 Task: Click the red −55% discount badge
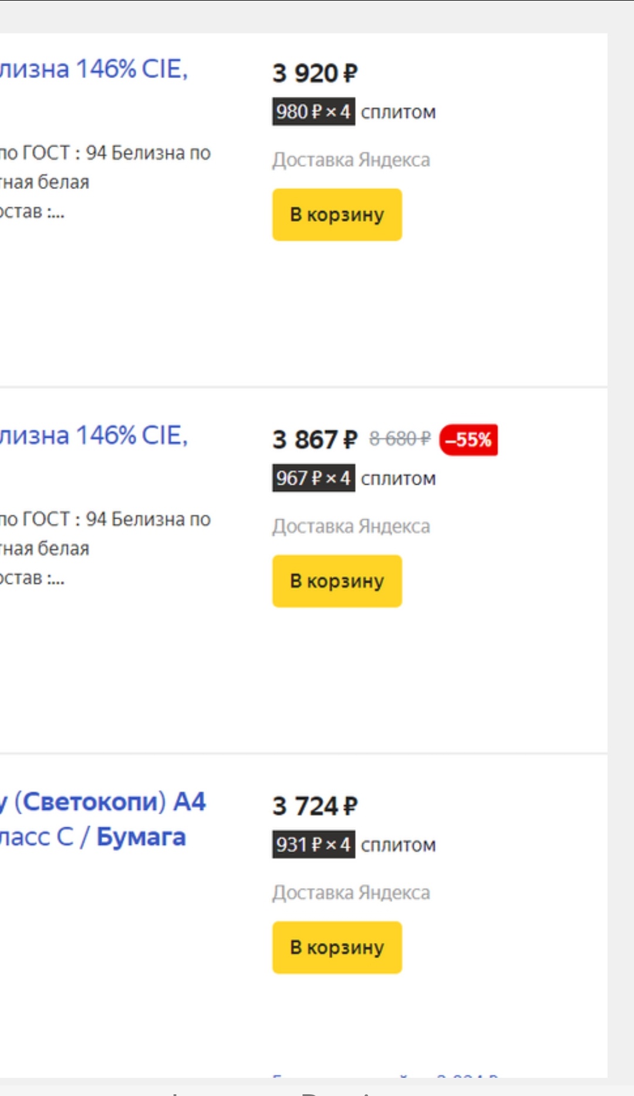pos(468,439)
